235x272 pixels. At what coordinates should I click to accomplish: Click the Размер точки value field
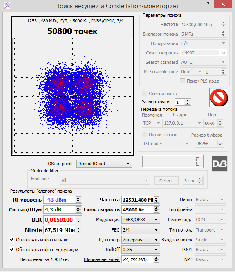pyautogui.click(x=180, y=102)
